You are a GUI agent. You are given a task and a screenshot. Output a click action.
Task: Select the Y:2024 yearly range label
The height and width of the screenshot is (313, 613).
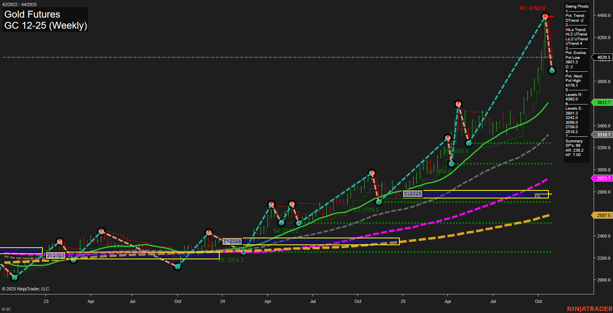tap(232, 241)
